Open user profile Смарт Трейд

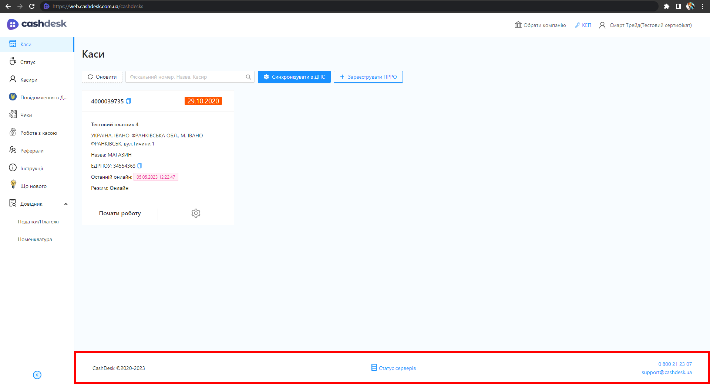[x=646, y=25]
